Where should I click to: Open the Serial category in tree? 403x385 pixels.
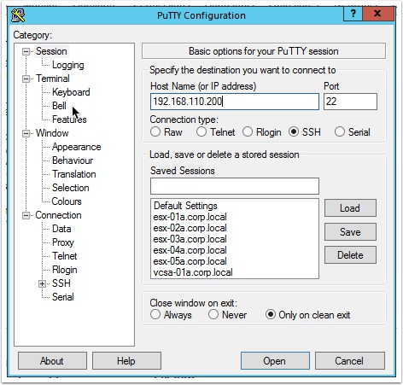(63, 297)
